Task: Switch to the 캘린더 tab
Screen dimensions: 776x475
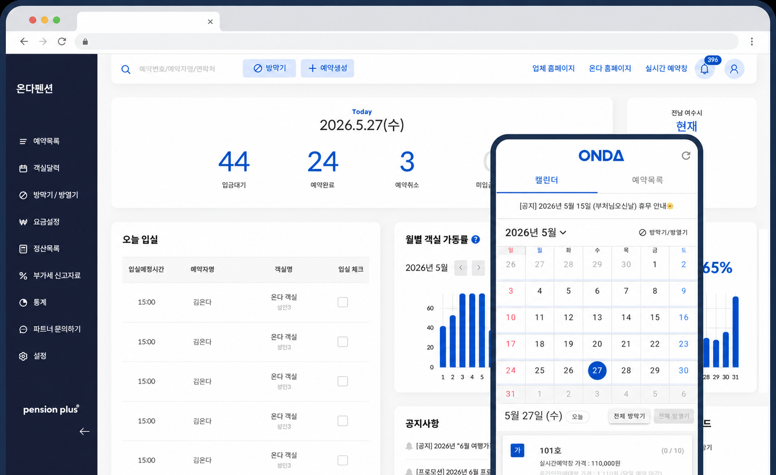Action: [546, 180]
